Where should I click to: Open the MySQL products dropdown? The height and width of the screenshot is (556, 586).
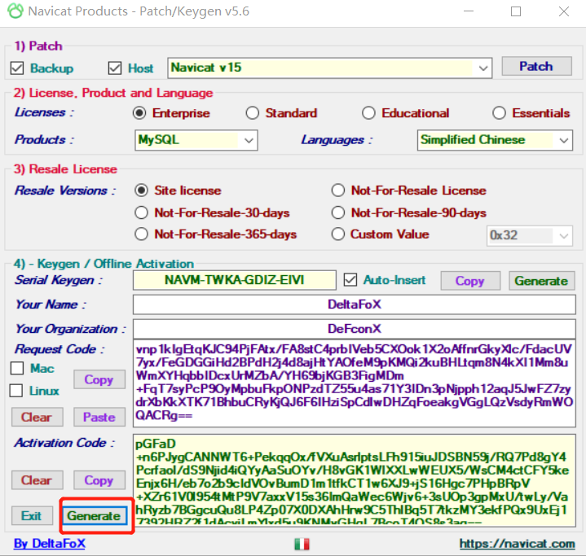(x=196, y=140)
